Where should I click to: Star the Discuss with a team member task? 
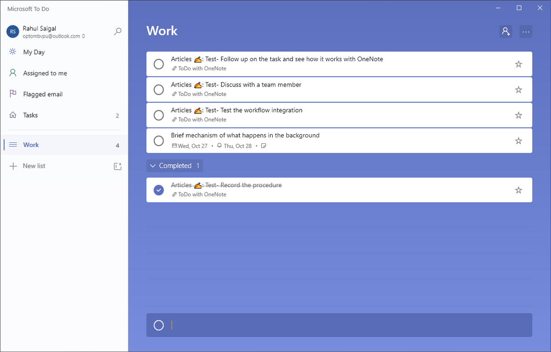[x=518, y=90]
